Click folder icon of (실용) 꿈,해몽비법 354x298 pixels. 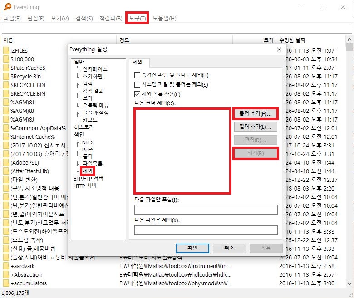[x=6, y=249]
